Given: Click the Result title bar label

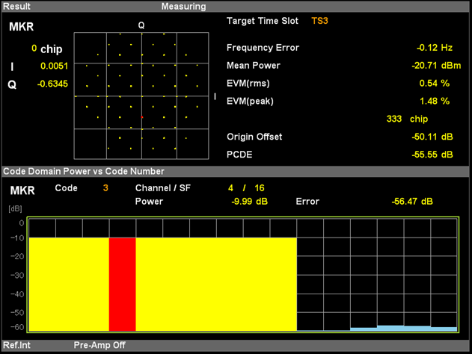Looking at the screenshot, I should point(17,6).
